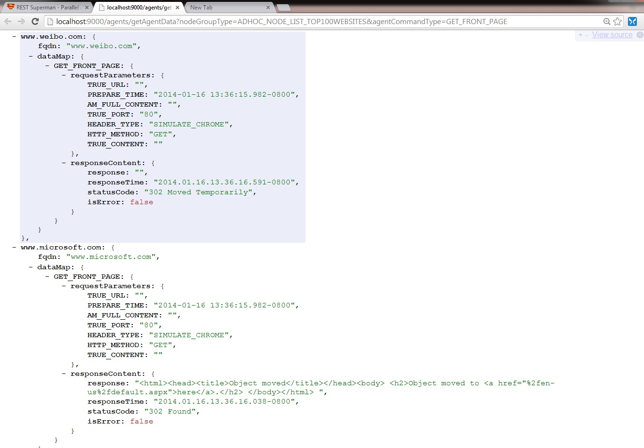Collapse microsoft requestParameters node

click(x=64, y=286)
